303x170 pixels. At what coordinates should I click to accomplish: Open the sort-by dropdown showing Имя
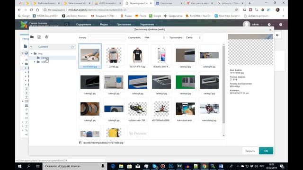[154, 38]
